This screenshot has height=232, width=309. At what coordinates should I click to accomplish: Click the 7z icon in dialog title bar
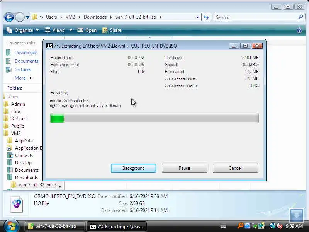point(49,46)
